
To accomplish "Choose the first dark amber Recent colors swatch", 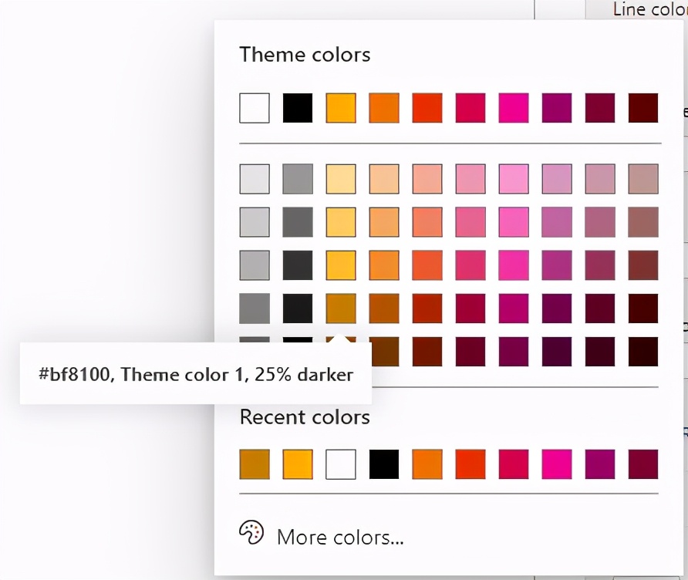I will click(255, 464).
